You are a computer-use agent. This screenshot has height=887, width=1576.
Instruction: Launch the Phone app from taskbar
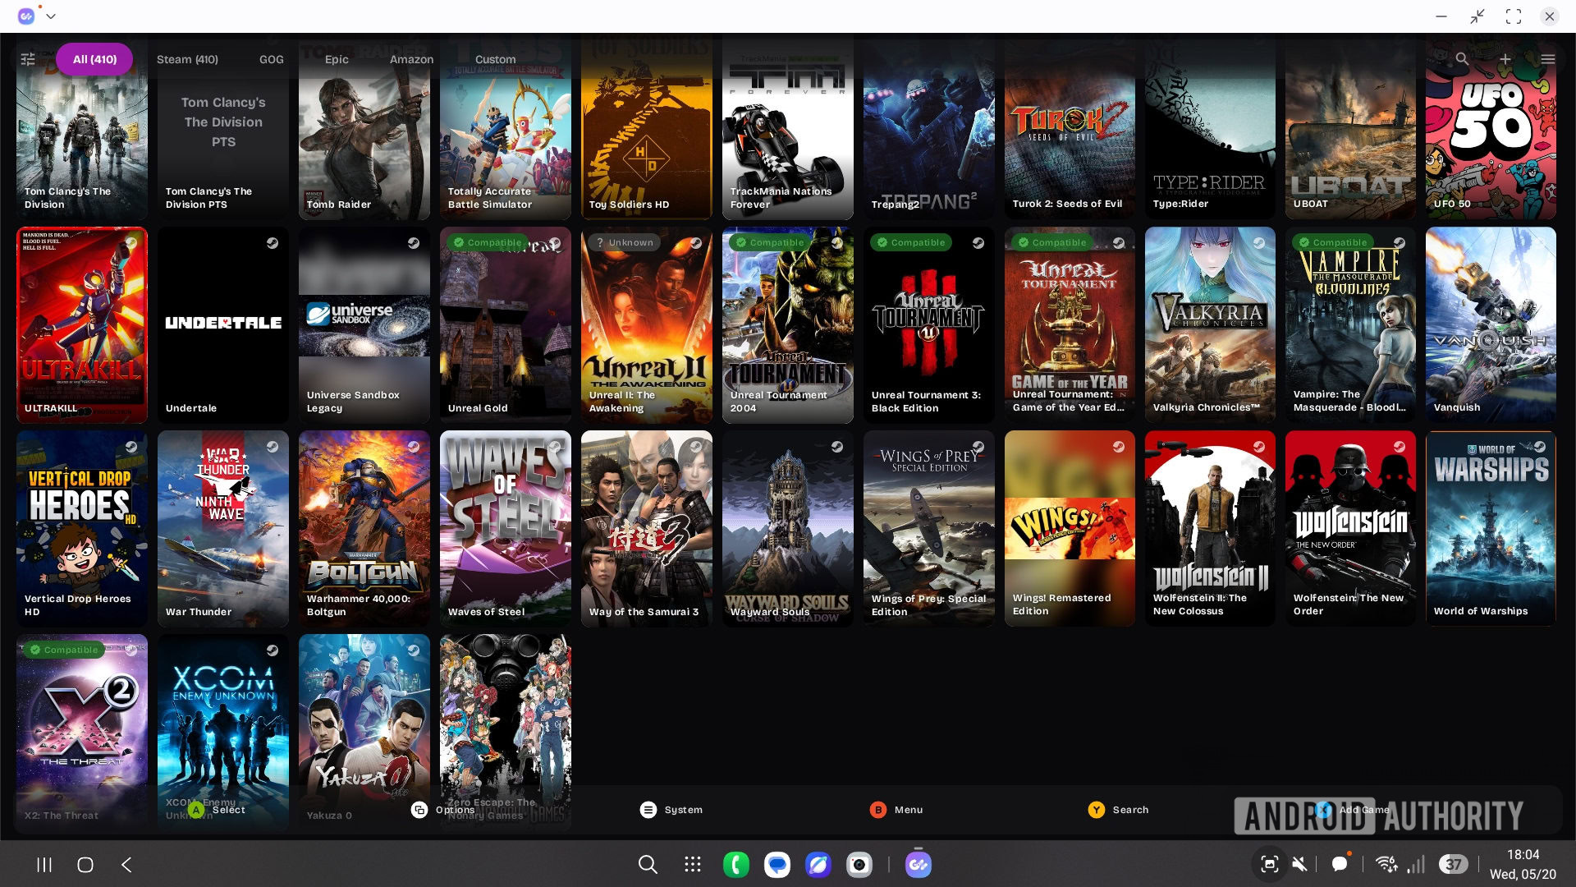tap(736, 864)
